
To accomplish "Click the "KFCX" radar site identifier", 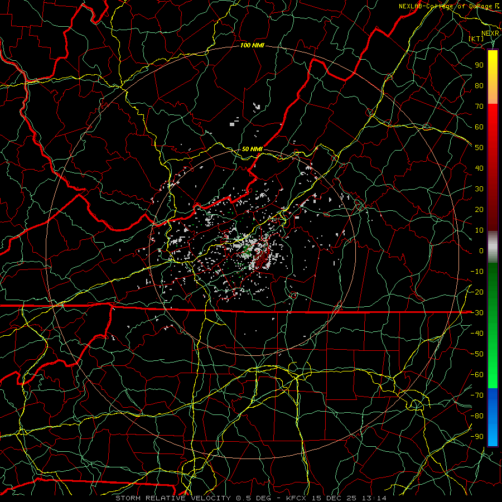I will coord(296,498).
